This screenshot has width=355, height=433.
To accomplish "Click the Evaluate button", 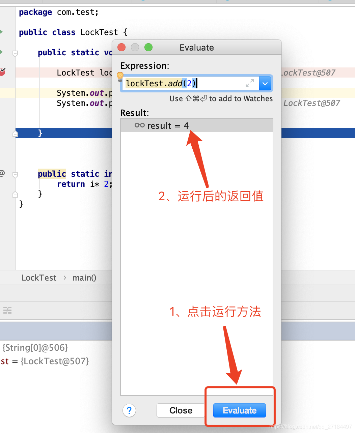I will click(x=239, y=410).
